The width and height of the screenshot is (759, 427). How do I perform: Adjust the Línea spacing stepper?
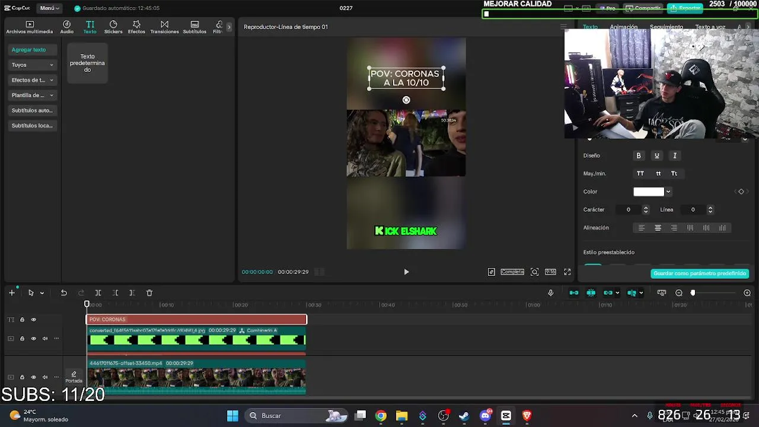tap(710, 209)
